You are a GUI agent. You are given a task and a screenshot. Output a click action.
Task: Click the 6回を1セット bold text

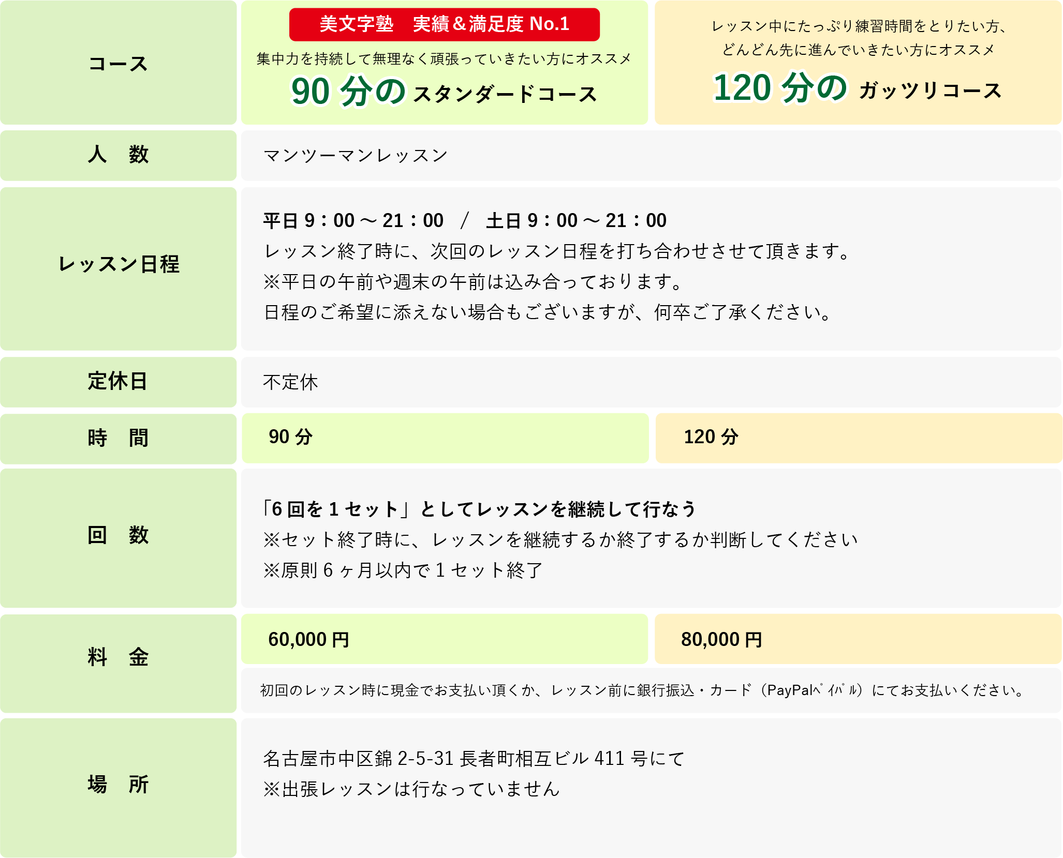(x=479, y=509)
